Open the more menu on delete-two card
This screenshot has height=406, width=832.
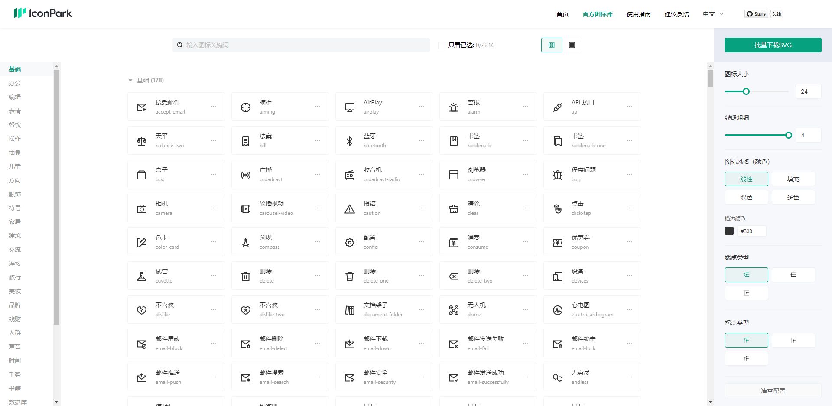tap(526, 276)
